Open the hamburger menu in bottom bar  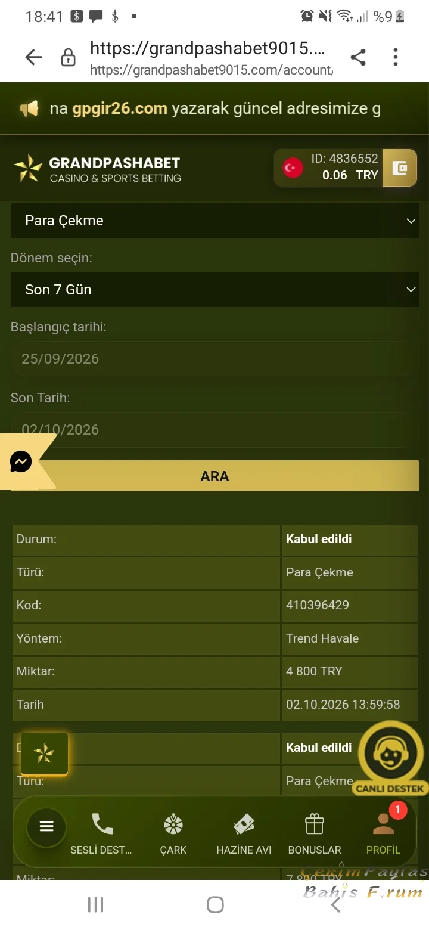(x=46, y=827)
